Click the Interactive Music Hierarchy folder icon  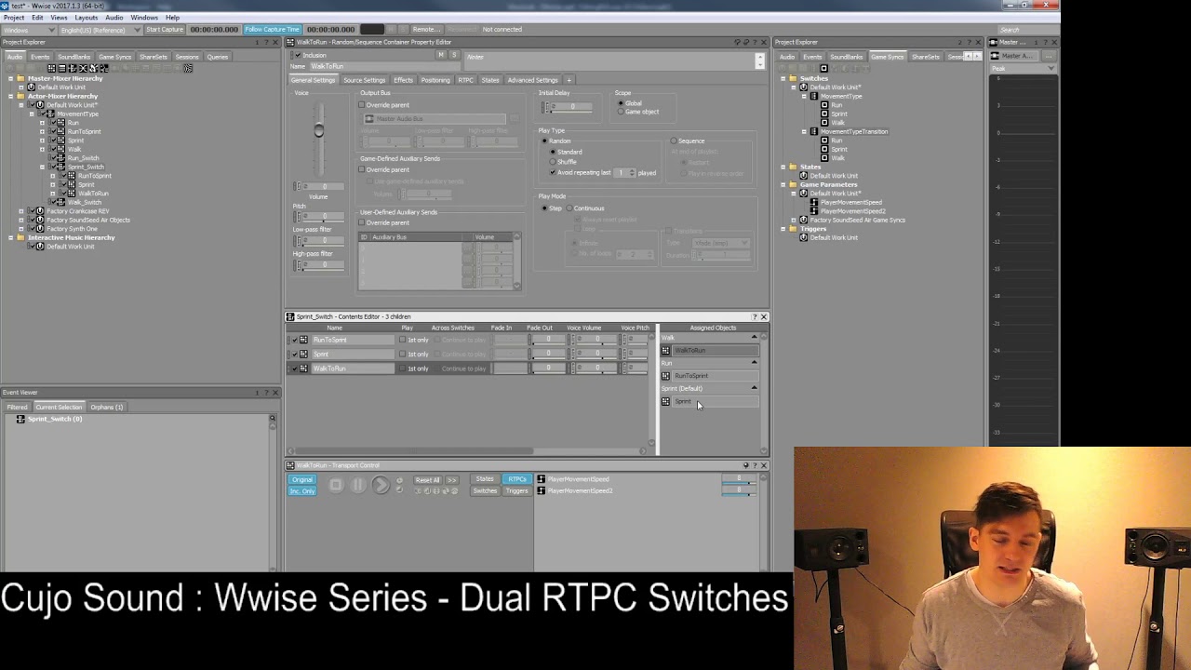20,237
